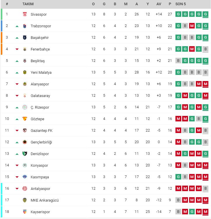Sort table by P points column
The width and height of the screenshot is (211, 219).
(170, 4)
